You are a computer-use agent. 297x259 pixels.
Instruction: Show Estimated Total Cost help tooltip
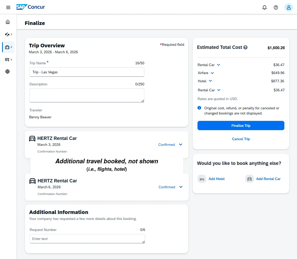245,47
